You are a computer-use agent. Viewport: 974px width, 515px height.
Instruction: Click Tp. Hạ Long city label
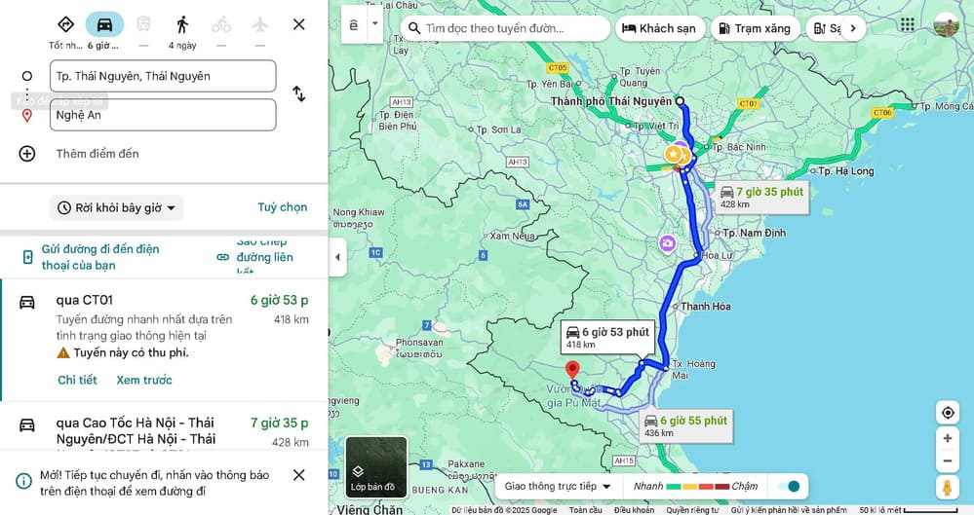(x=845, y=170)
